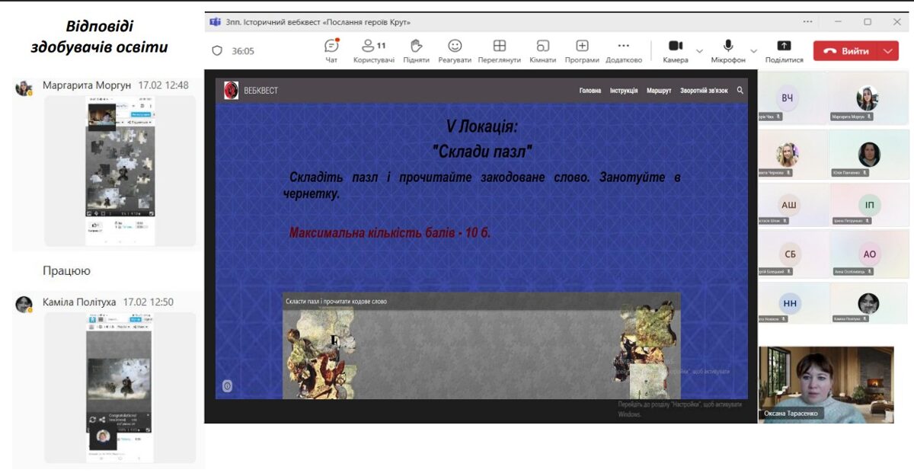914x473 pixels.
Task: Go to the Маршрут menu item
Action: (659, 91)
